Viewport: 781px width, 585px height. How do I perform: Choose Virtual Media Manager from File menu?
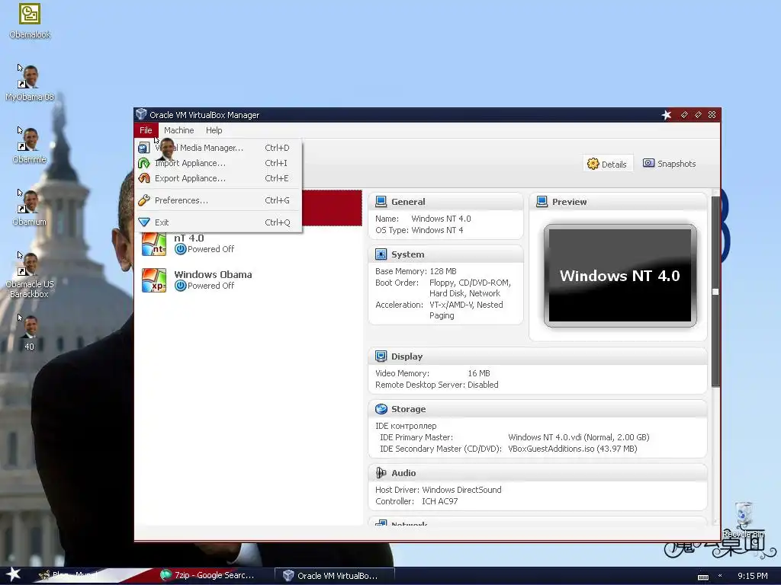click(x=218, y=148)
